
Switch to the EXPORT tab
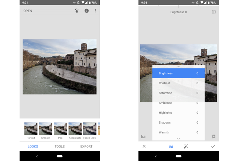tap(86, 147)
